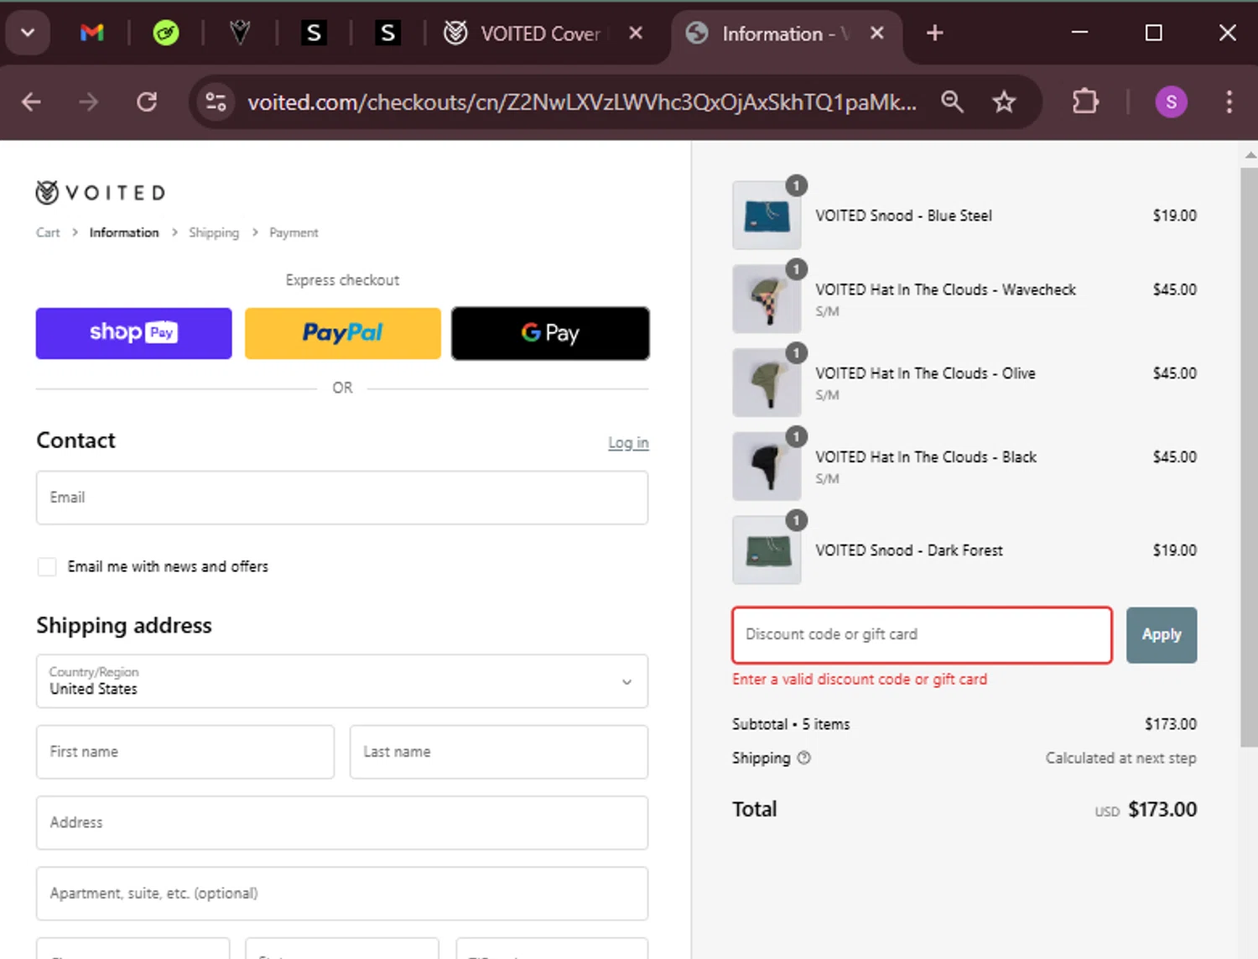Open the browser extensions menu

point(1085,102)
